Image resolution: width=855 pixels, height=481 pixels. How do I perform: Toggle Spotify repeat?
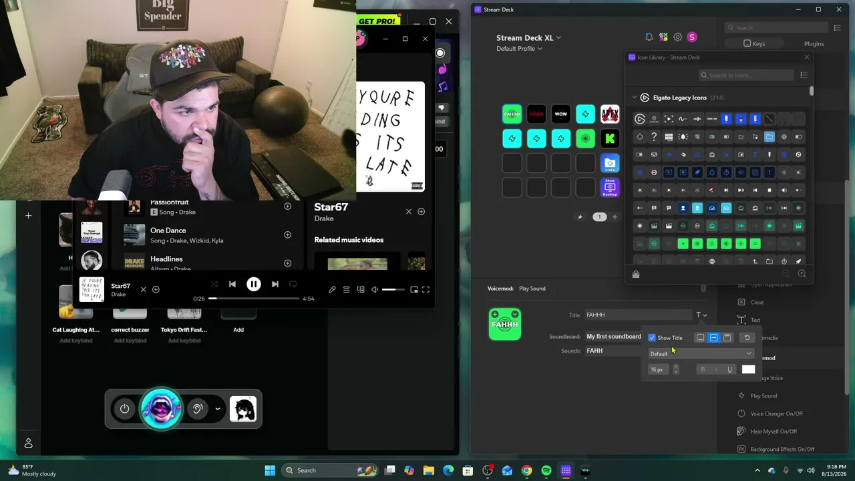point(293,285)
